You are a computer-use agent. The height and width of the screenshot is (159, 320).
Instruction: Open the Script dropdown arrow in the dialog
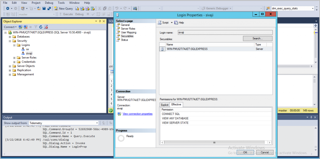pyautogui.click(x=172, y=23)
